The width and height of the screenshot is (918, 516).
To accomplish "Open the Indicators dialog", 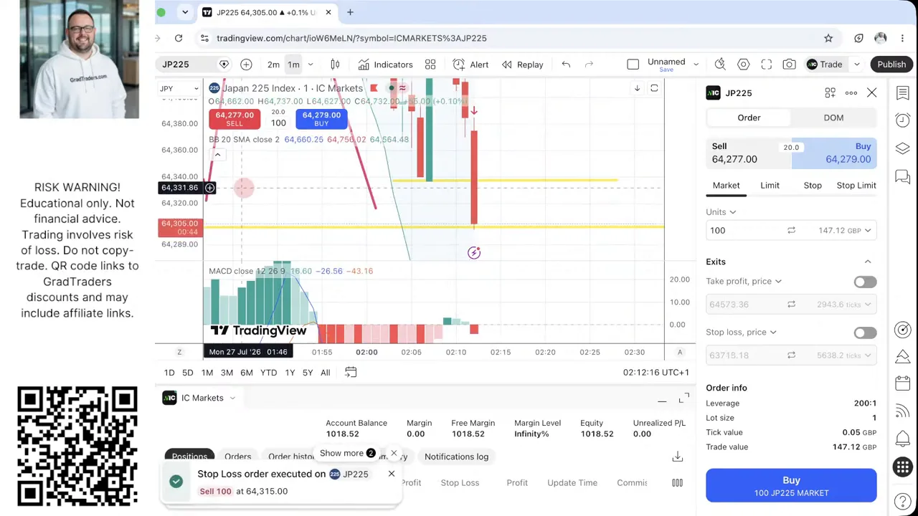I will pyautogui.click(x=386, y=64).
